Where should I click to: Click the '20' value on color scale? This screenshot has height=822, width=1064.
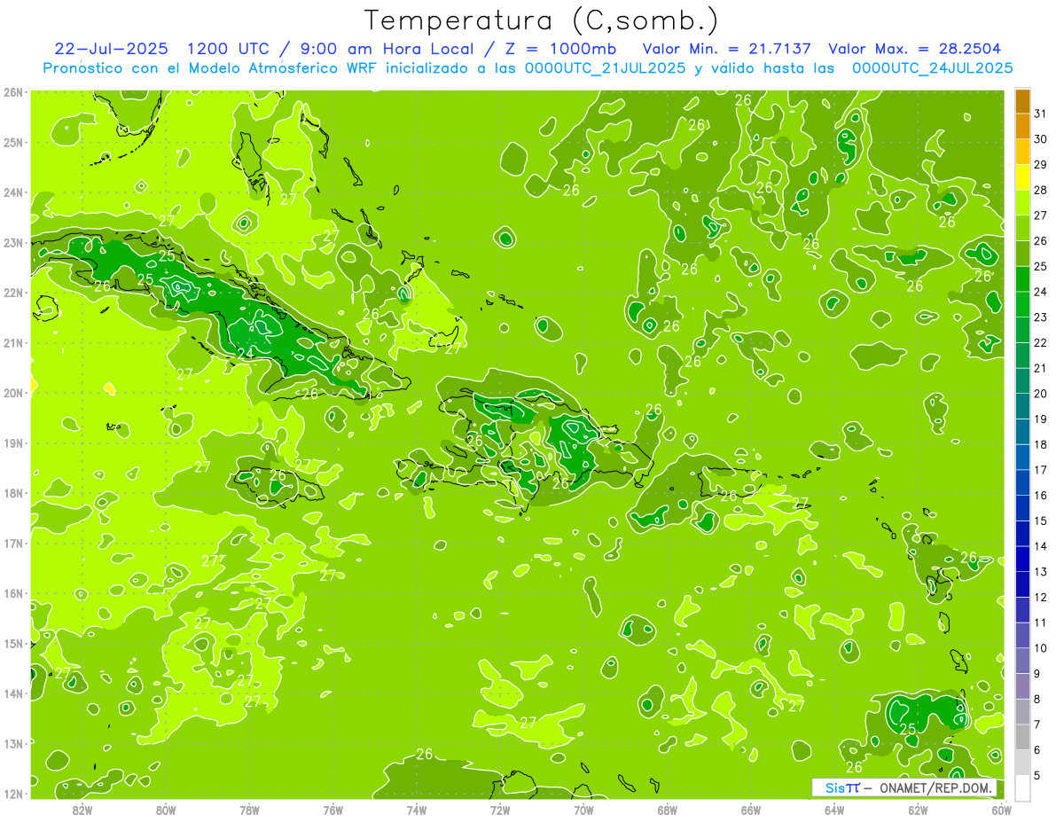coord(1041,394)
